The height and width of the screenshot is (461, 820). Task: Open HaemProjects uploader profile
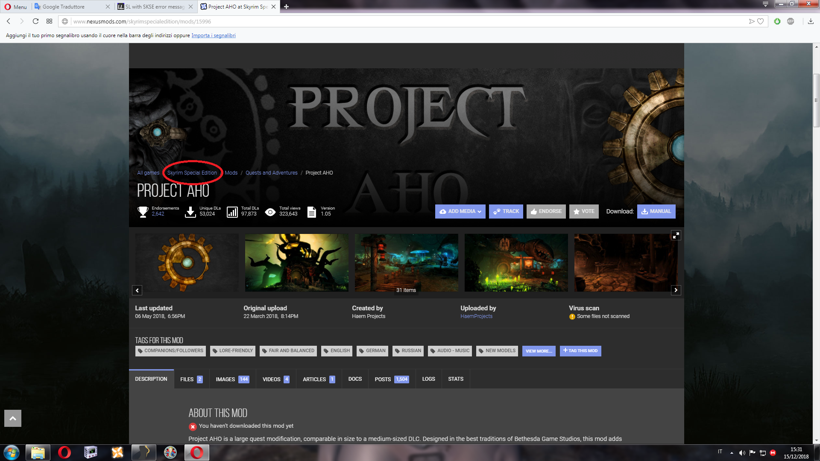477,316
